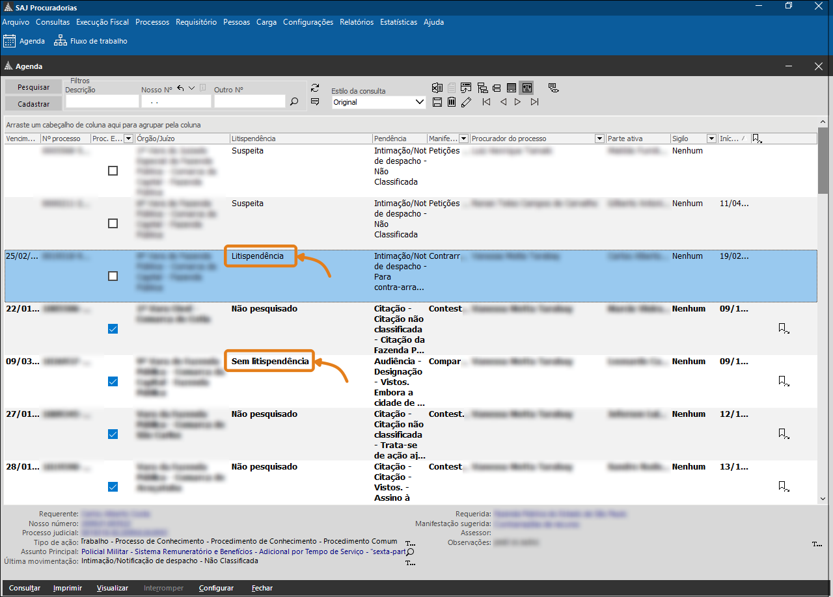Click the magnifier icon next to Outro Nº
The width and height of the screenshot is (833, 597).
(294, 101)
